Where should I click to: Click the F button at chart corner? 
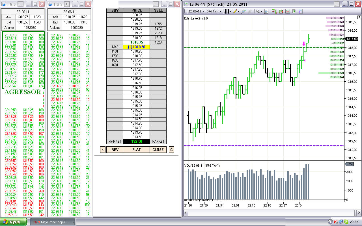[359, 17]
